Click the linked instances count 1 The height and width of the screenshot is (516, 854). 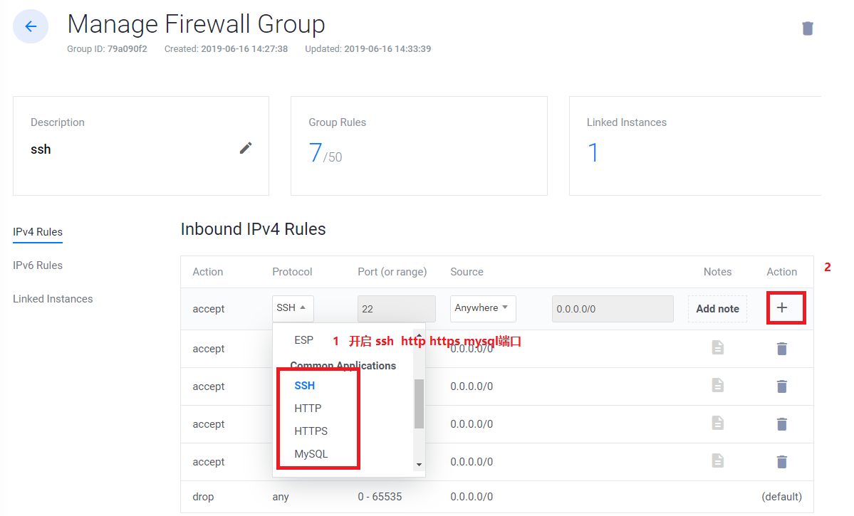point(593,152)
